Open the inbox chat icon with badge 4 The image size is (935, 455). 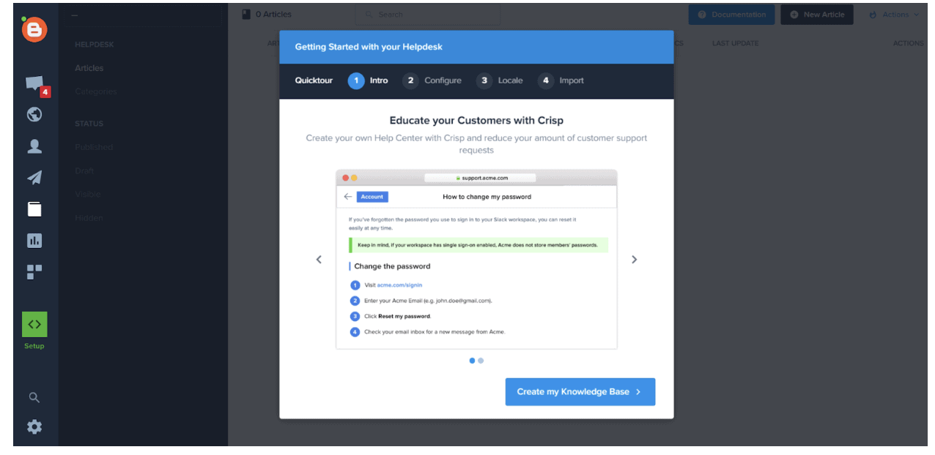click(x=36, y=86)
